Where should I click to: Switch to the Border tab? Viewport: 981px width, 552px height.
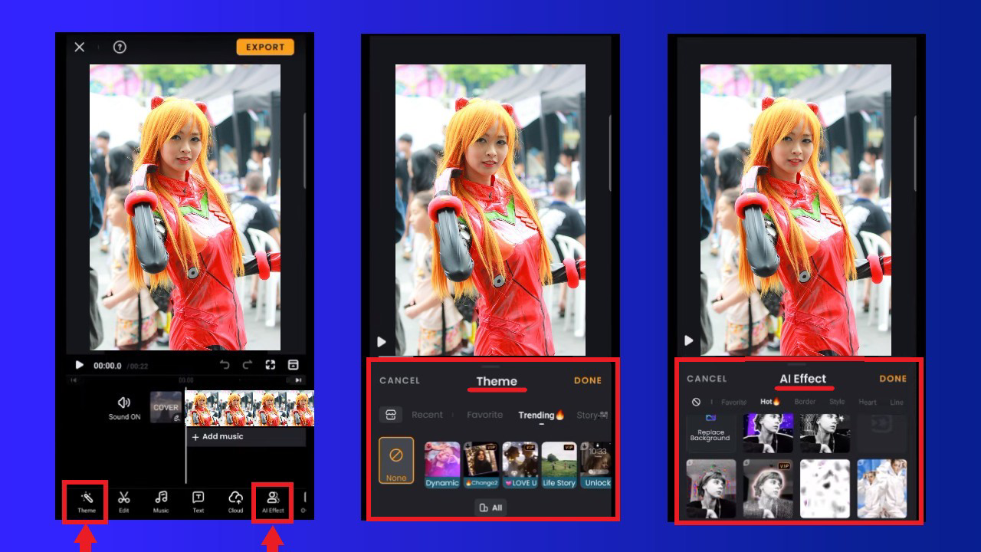click(x=805, y=402)
